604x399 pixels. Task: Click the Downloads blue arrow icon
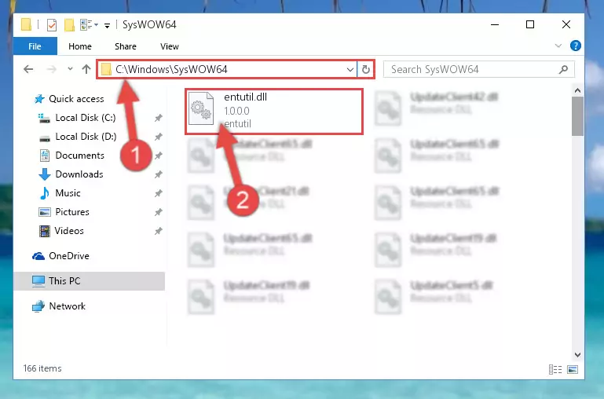coord(45,174)
